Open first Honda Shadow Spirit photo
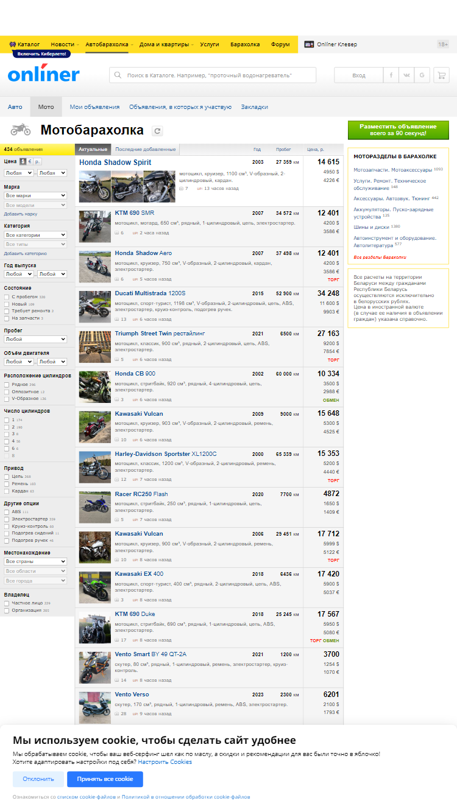The image size is (457, 812). coord(94,186)
